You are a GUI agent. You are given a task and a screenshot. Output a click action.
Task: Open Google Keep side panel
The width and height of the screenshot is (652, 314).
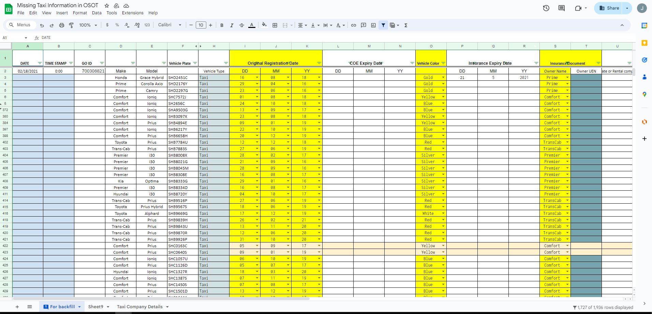pos(644,43)
